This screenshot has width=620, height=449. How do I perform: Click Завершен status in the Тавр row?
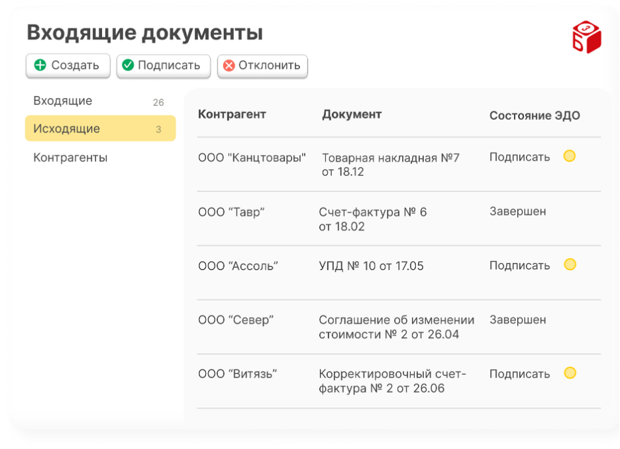(517, 211)
